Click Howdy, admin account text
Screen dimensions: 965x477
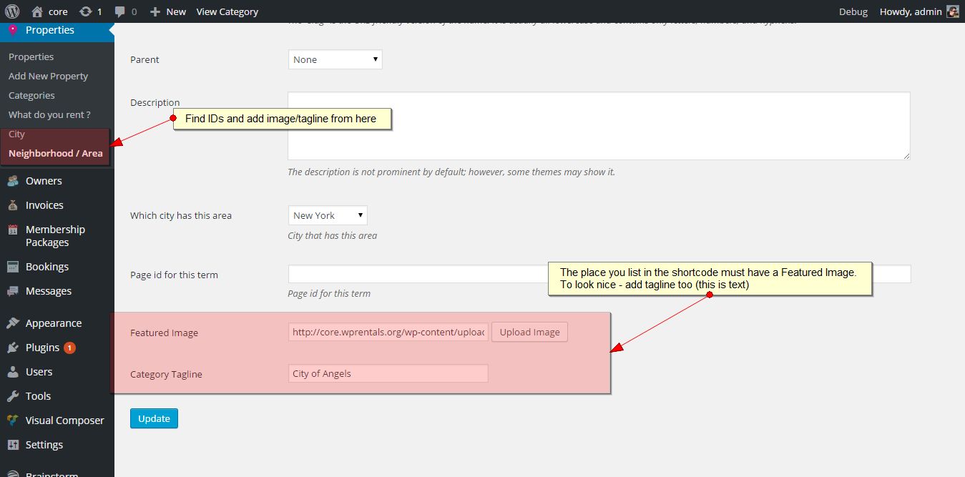(x=911, y=11)
